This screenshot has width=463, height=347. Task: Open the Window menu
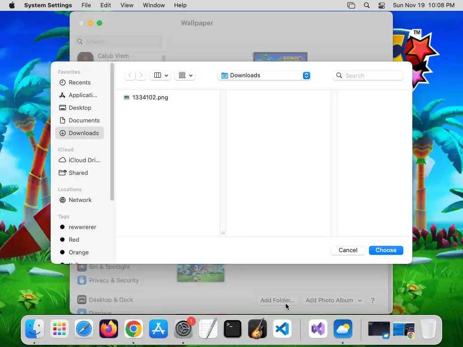154,5
